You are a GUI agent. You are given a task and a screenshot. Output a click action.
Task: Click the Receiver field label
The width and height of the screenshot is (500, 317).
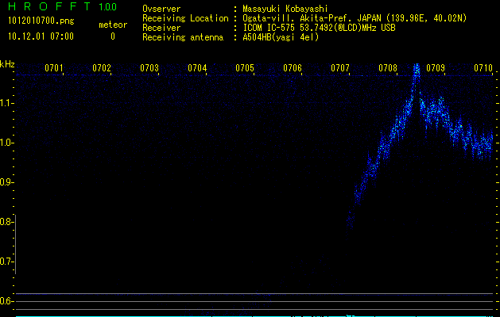[x=161, y=28]
